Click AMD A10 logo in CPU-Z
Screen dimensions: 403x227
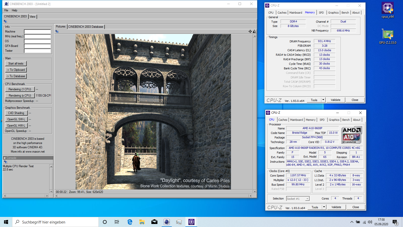point(352,135)
